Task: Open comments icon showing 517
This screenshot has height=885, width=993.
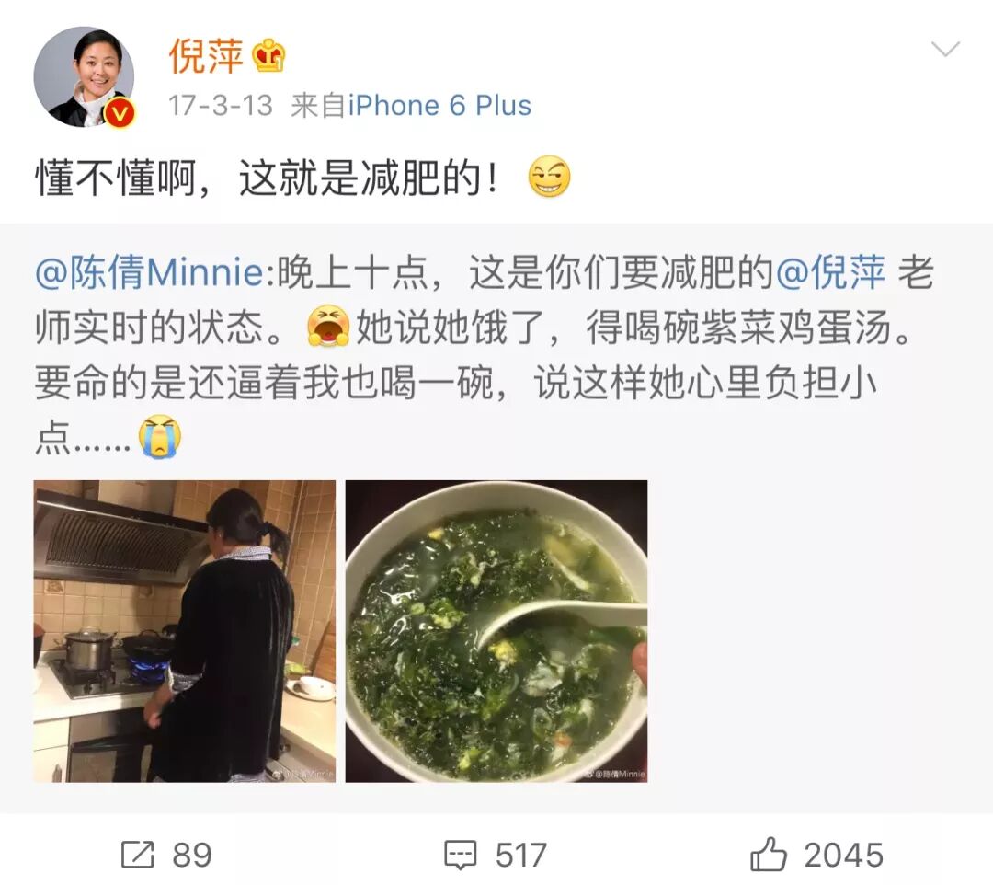Action: [460, 856]
